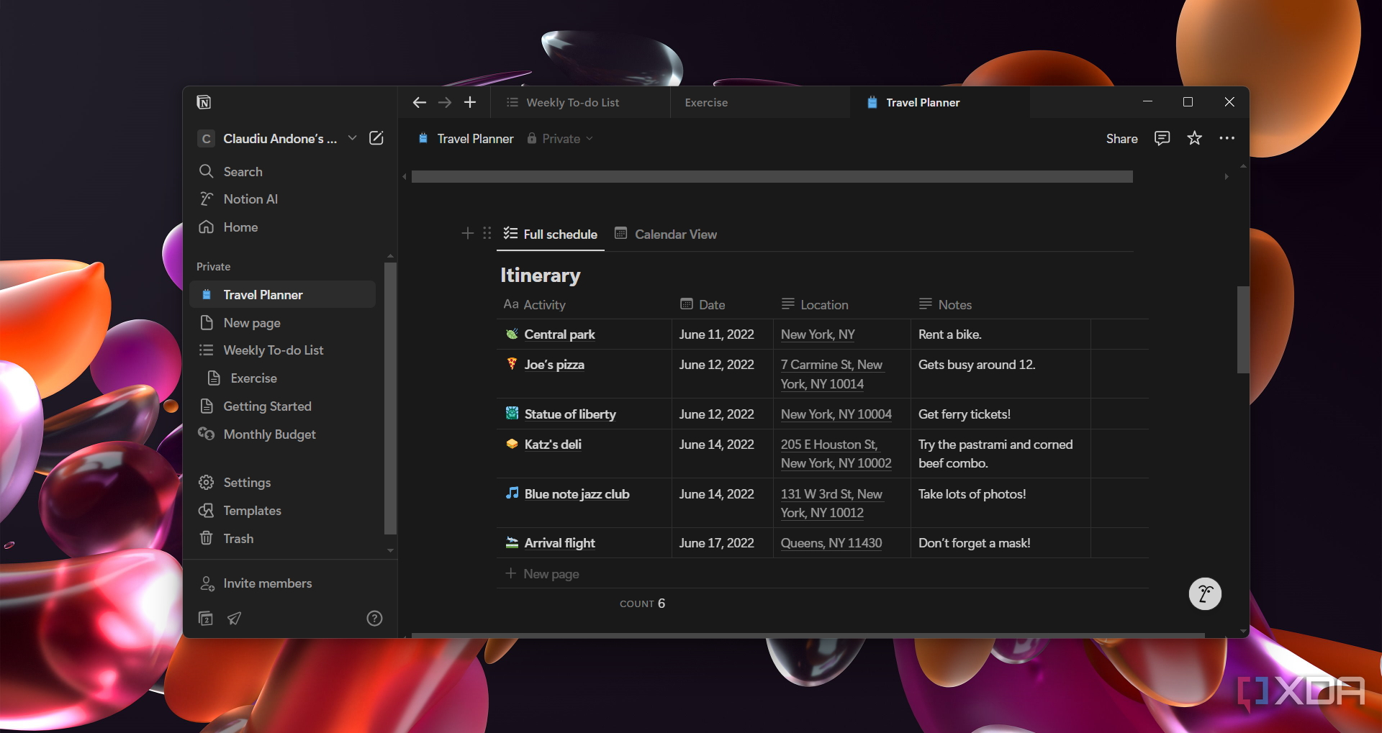
Task: Star Travel Planner as favorite
Action: (x=1194, y=138)
